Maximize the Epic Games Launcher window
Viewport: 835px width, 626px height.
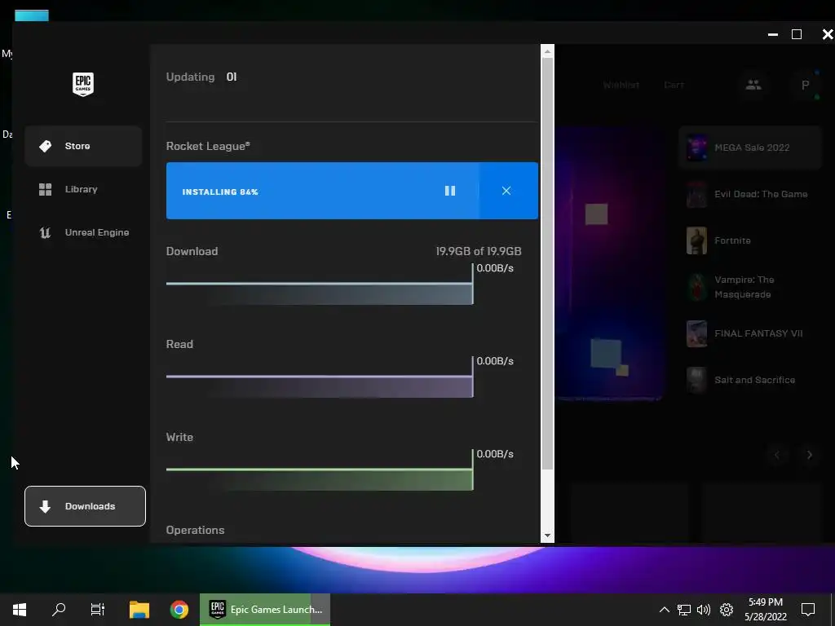coord(797,34)
